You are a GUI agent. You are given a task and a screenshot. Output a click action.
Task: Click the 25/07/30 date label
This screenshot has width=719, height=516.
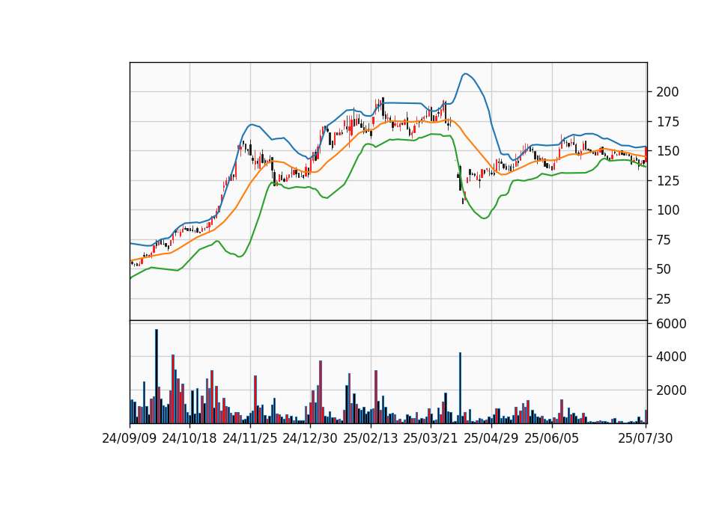[x=645, y=438]
